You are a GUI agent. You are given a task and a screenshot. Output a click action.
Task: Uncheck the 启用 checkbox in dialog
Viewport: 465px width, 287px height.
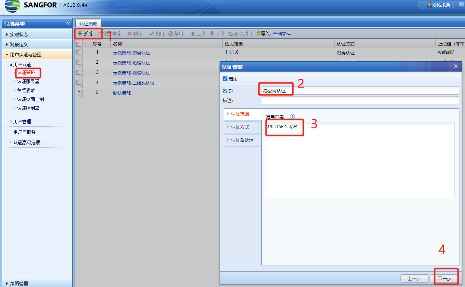(225, 79)
